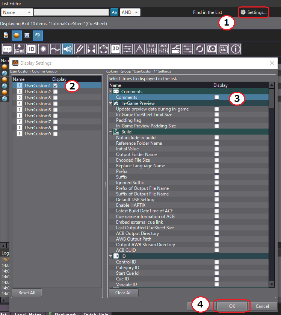The width and height of the screenshot is (281, 315).
Task: Cancel the Display Settings dialog
Action: [262, 306]
